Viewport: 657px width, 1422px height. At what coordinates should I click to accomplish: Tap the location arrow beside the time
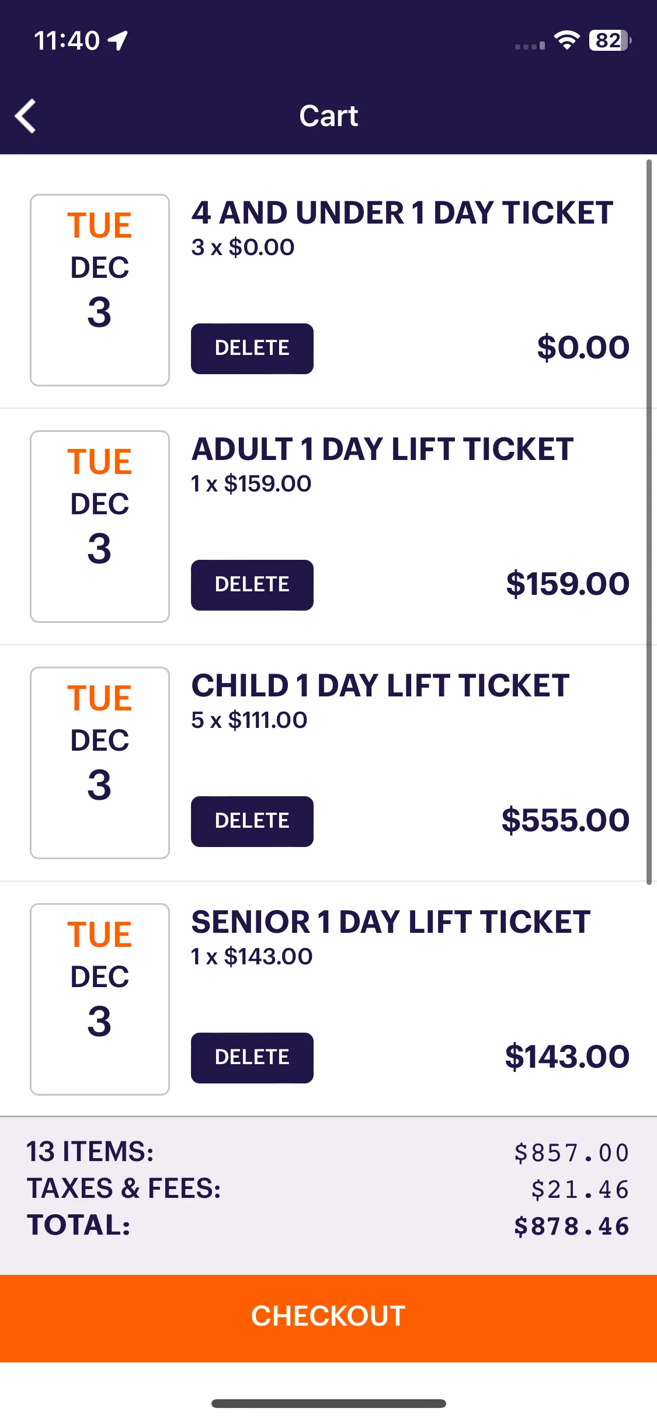tap(119, 41)
